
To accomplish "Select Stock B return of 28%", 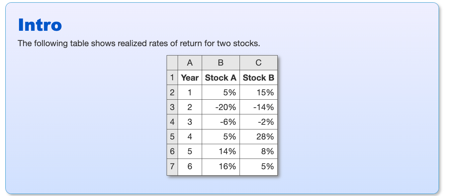I will click(259, 136).
